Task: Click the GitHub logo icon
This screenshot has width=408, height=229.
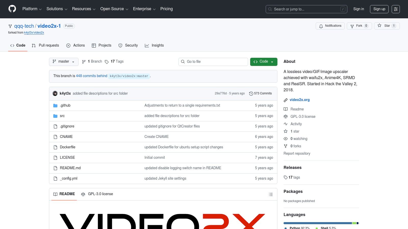Action: (12, 9)
